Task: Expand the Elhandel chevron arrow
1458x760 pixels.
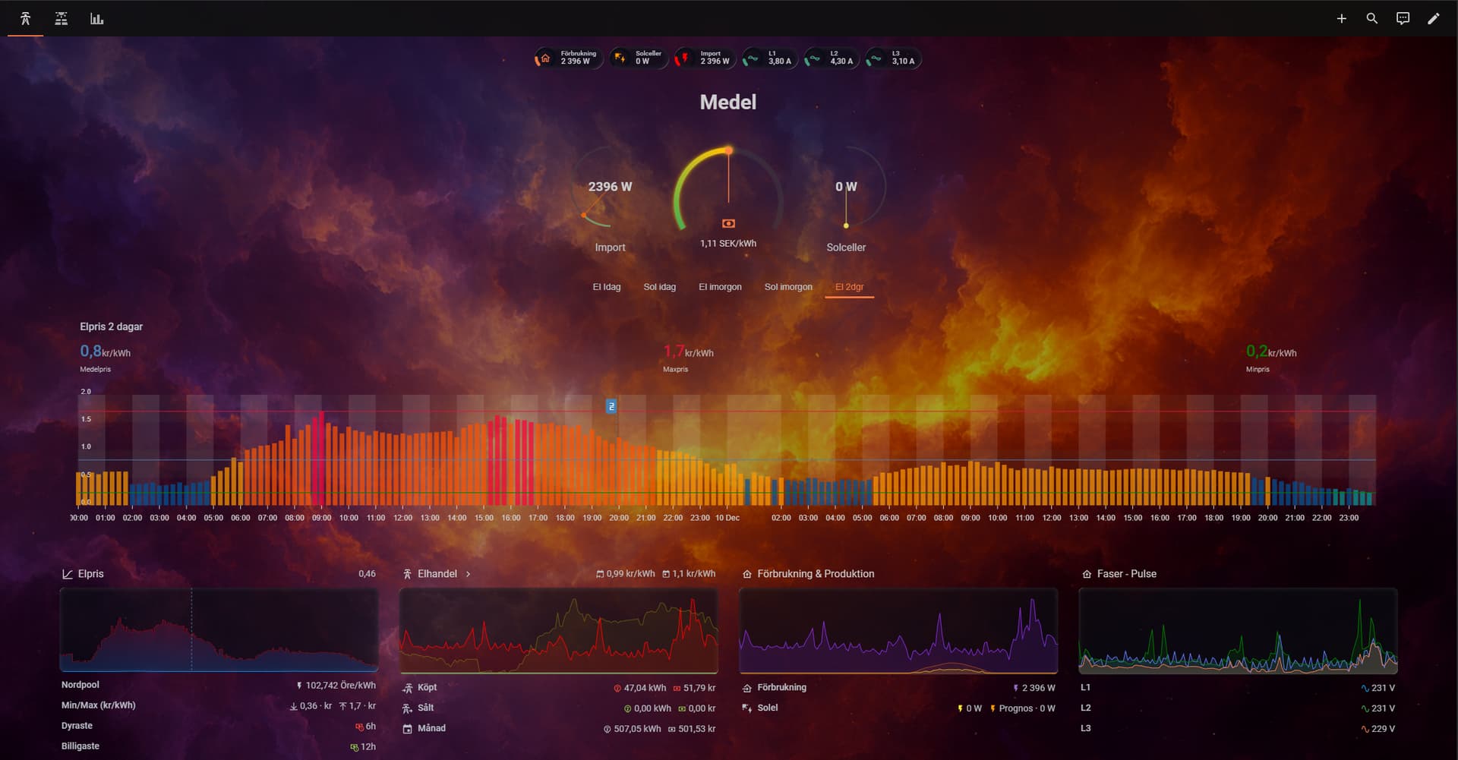Action: point(468,574)
